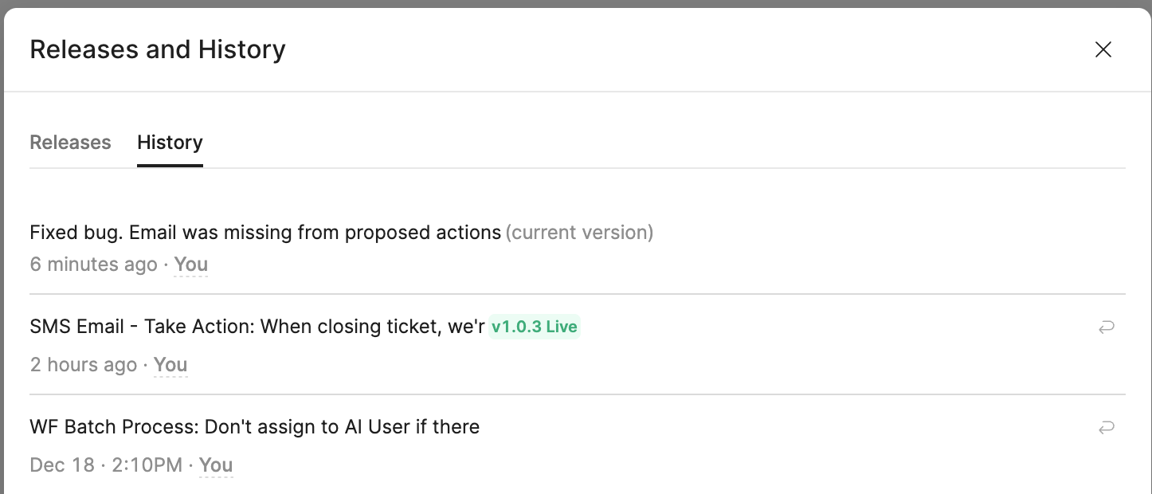Click 'You' author under the Fixed bug entry
The height and width of the screenshot is (494, 1152).
(191, 265)
